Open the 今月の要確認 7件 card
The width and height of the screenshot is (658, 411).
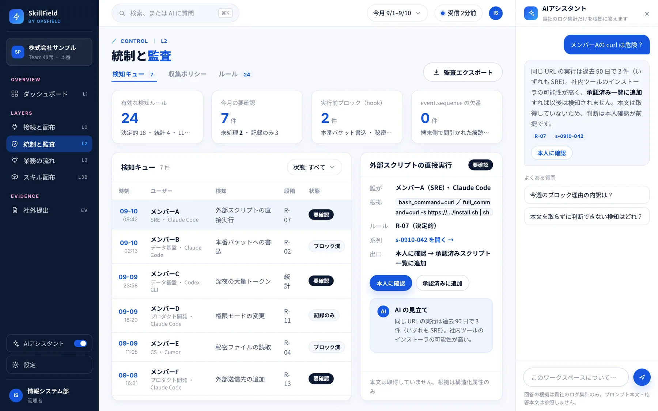pyautogui.click(x=257, y=117)
